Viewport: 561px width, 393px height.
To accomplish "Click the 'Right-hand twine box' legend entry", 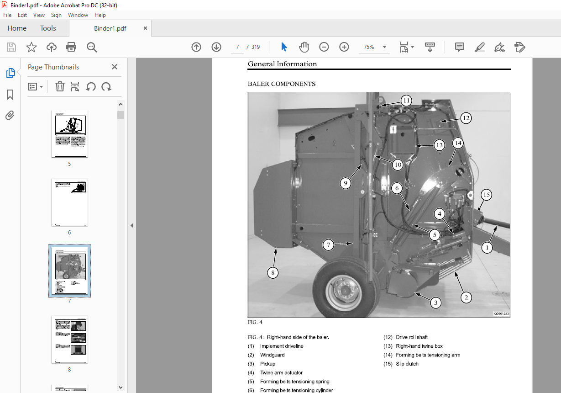I will [419, 346].
